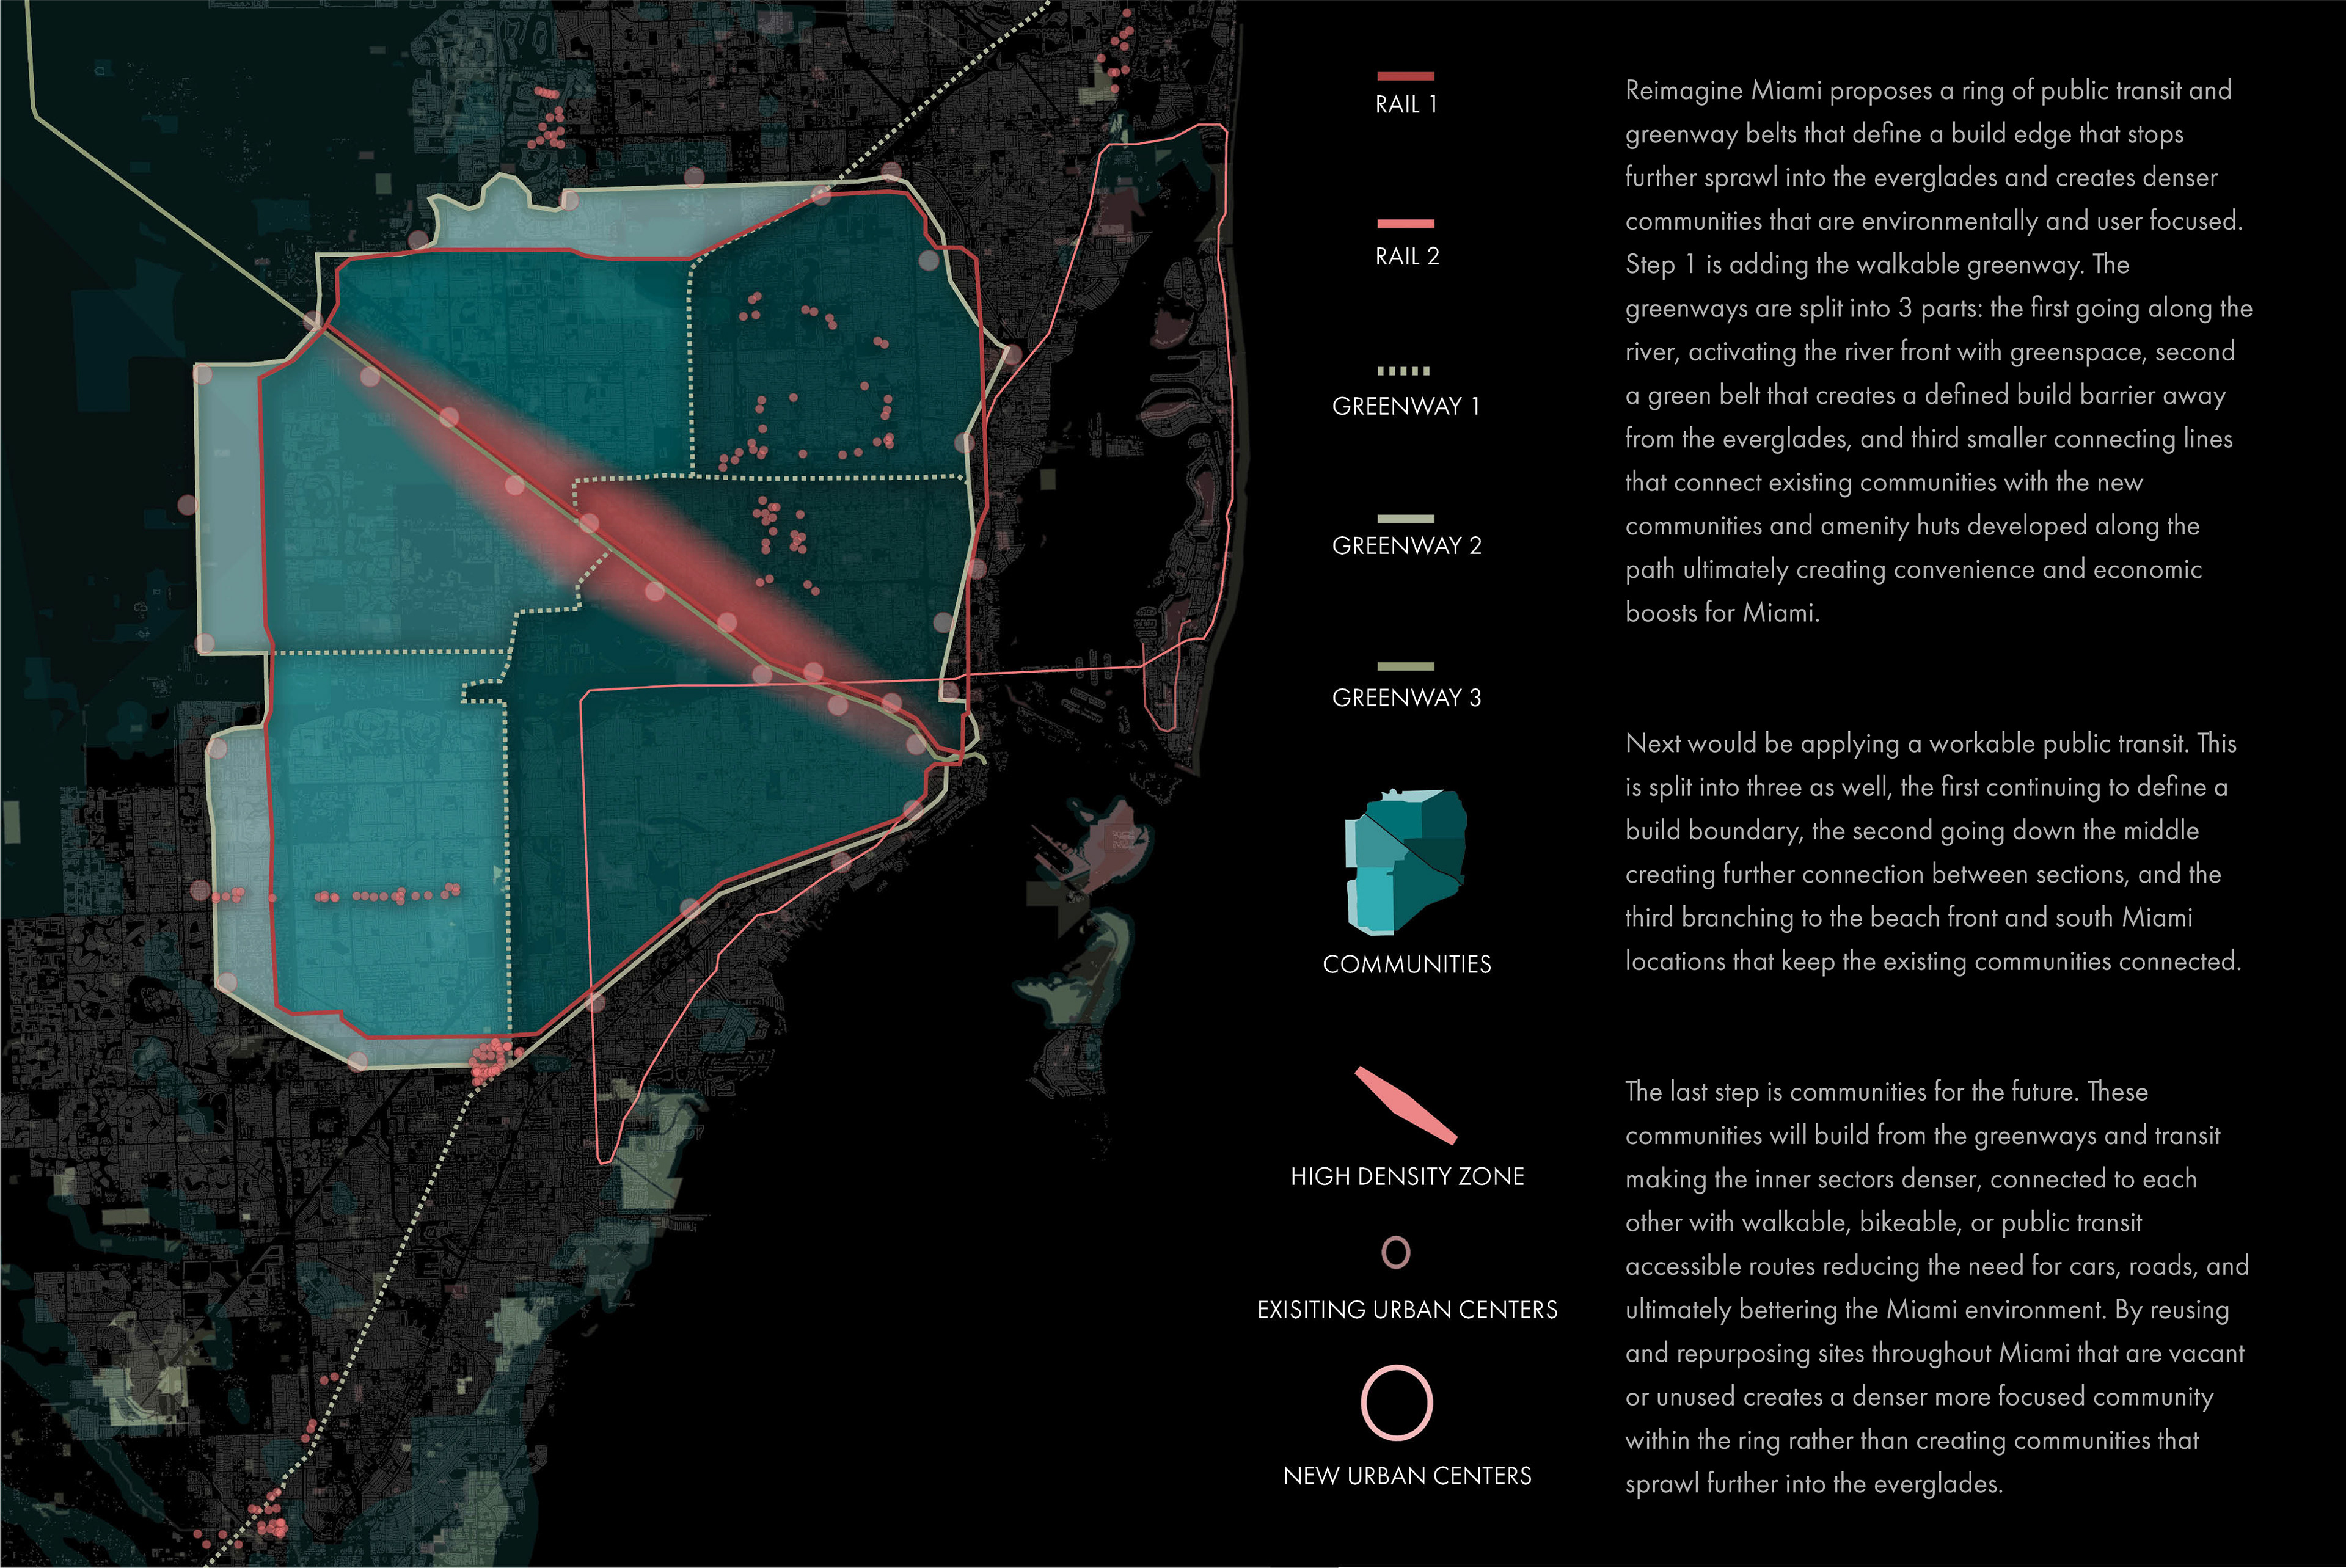Click the paragraph starting 'Reimagine Miami proposes'
The width and height of the screenshot is (2346, 1568).
[1938, 351]
